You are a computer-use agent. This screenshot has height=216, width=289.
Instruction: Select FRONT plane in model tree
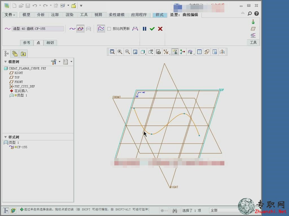[x=16, y=82]
